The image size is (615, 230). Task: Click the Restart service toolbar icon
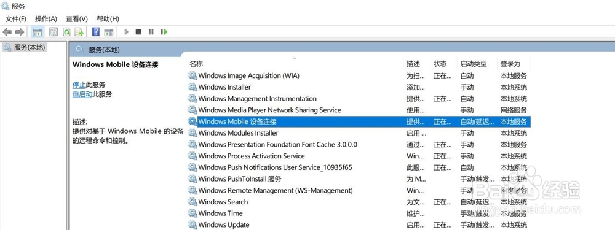(x=164, y=32)
